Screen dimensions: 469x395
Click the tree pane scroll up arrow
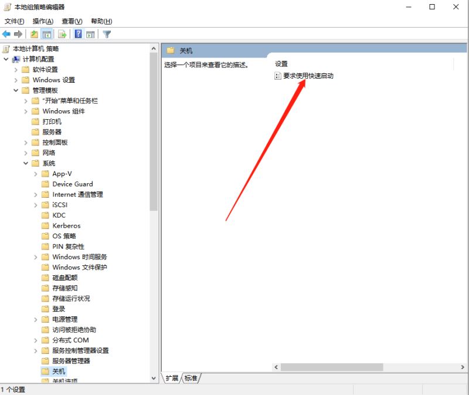[154, 49]
